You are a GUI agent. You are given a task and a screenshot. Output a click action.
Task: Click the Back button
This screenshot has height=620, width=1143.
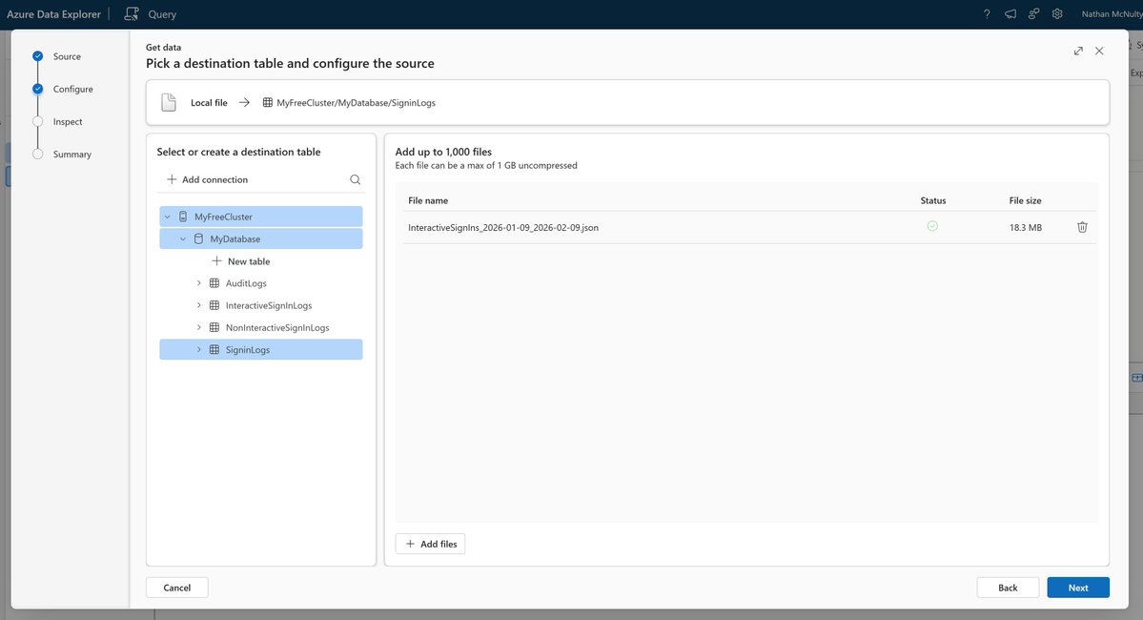coord(1009,588)
